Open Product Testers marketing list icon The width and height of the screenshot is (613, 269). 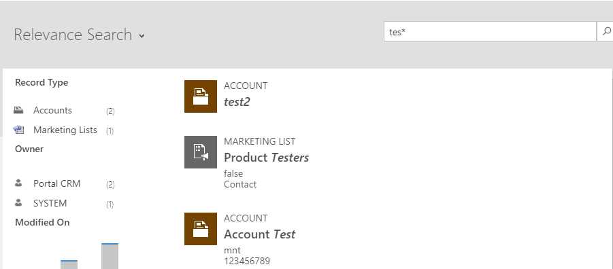point(201,152)
